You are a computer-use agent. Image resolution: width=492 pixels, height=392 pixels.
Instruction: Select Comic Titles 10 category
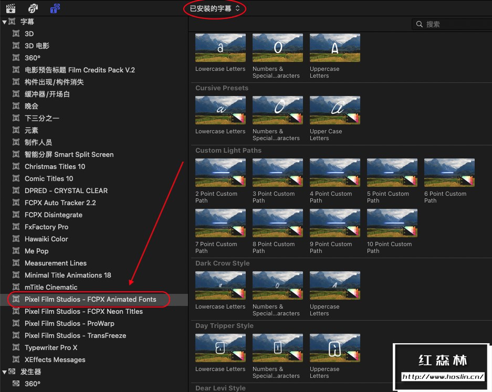(49, 178)
